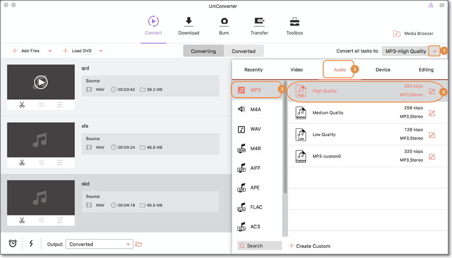
Task: Open crop tool for sfe
Action: 41,163
